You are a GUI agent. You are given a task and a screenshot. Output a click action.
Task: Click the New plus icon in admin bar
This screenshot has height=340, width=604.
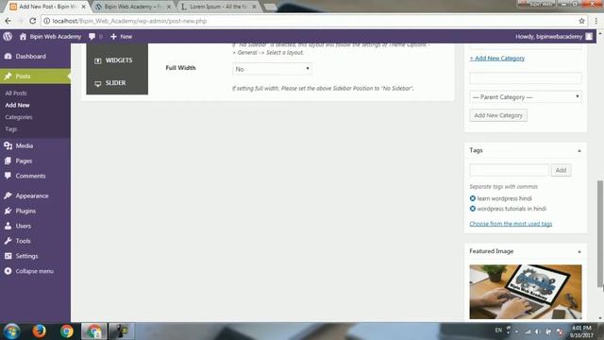tap(113, 37)
